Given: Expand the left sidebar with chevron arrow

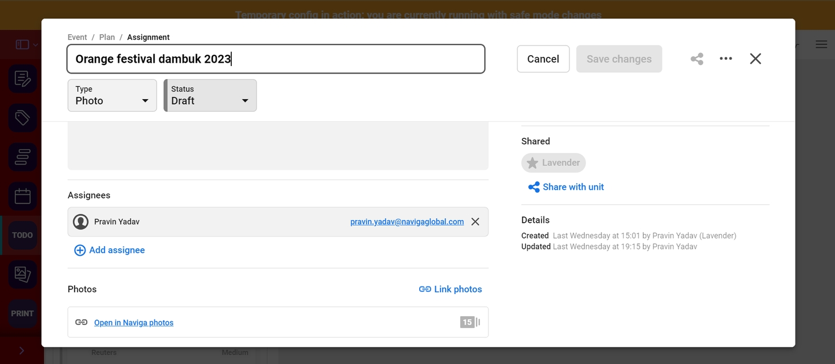Looking at the screenshot, I should point(22,350).
